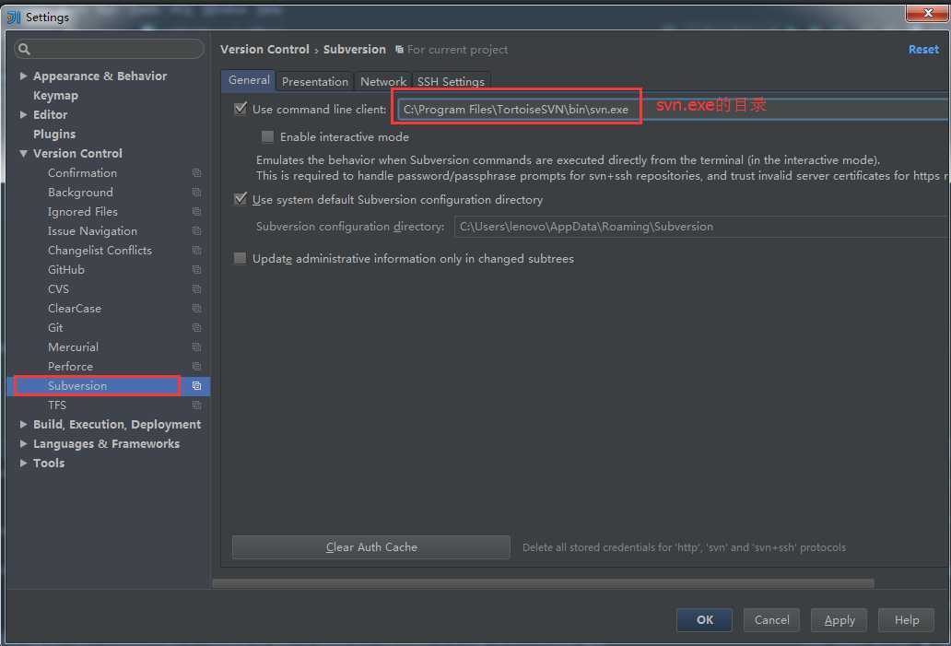Screen dimensions: 951x646
Task: Open the SSH Settings tab
Action: click(x=451, y=81)
